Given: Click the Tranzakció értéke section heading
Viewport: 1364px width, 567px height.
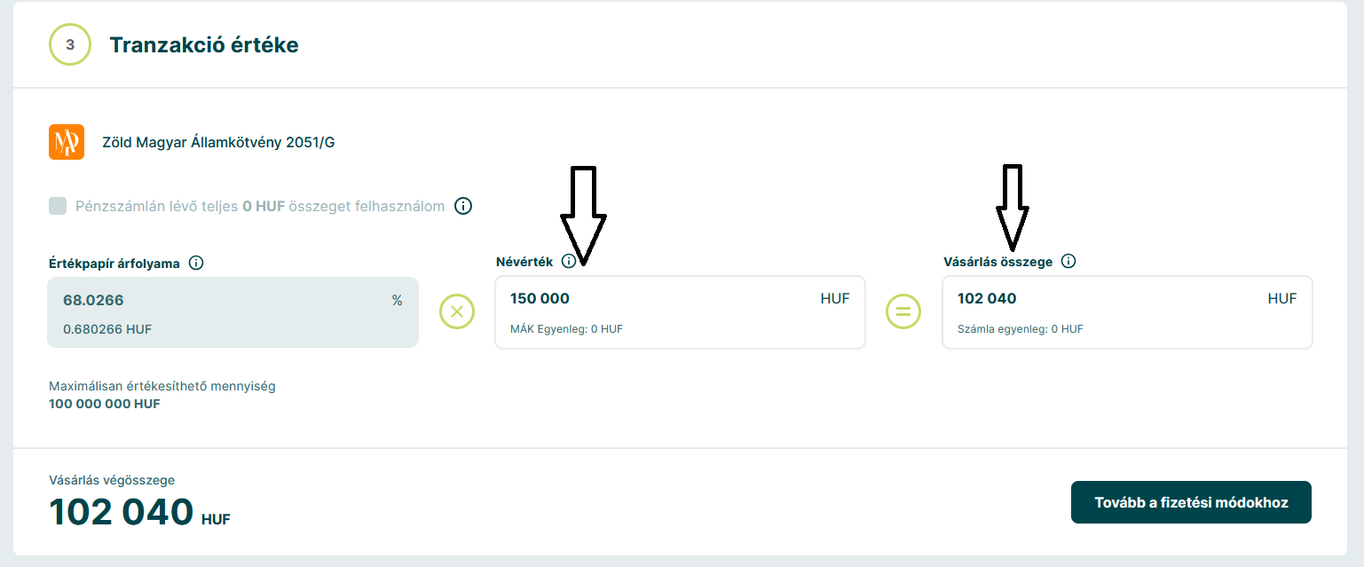Looking at the screenshot, I should [204, 45].
